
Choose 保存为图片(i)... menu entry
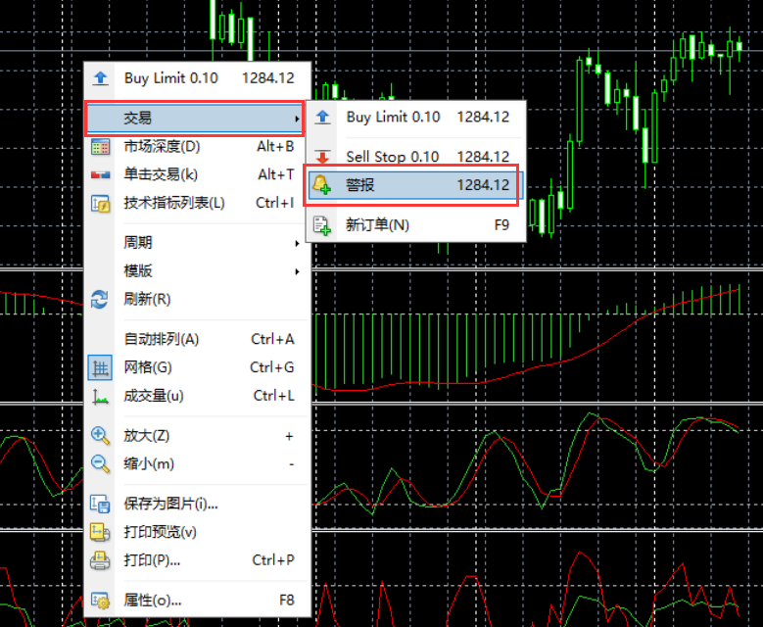coord(197,504)
